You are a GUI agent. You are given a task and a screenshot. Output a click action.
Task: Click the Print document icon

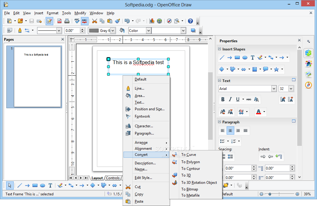67,21
